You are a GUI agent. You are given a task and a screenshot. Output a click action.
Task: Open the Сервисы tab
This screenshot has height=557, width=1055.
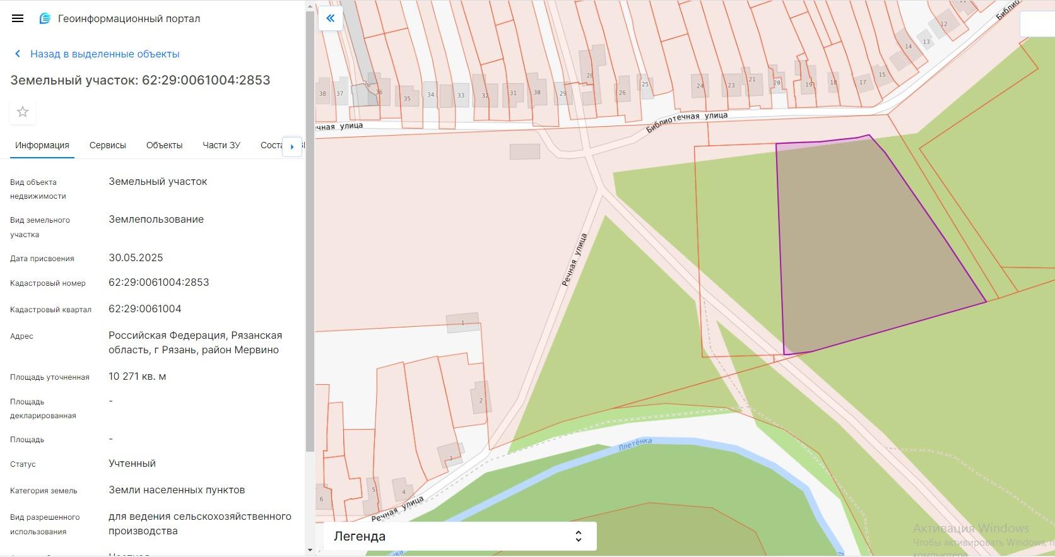[x=108, y=145]
